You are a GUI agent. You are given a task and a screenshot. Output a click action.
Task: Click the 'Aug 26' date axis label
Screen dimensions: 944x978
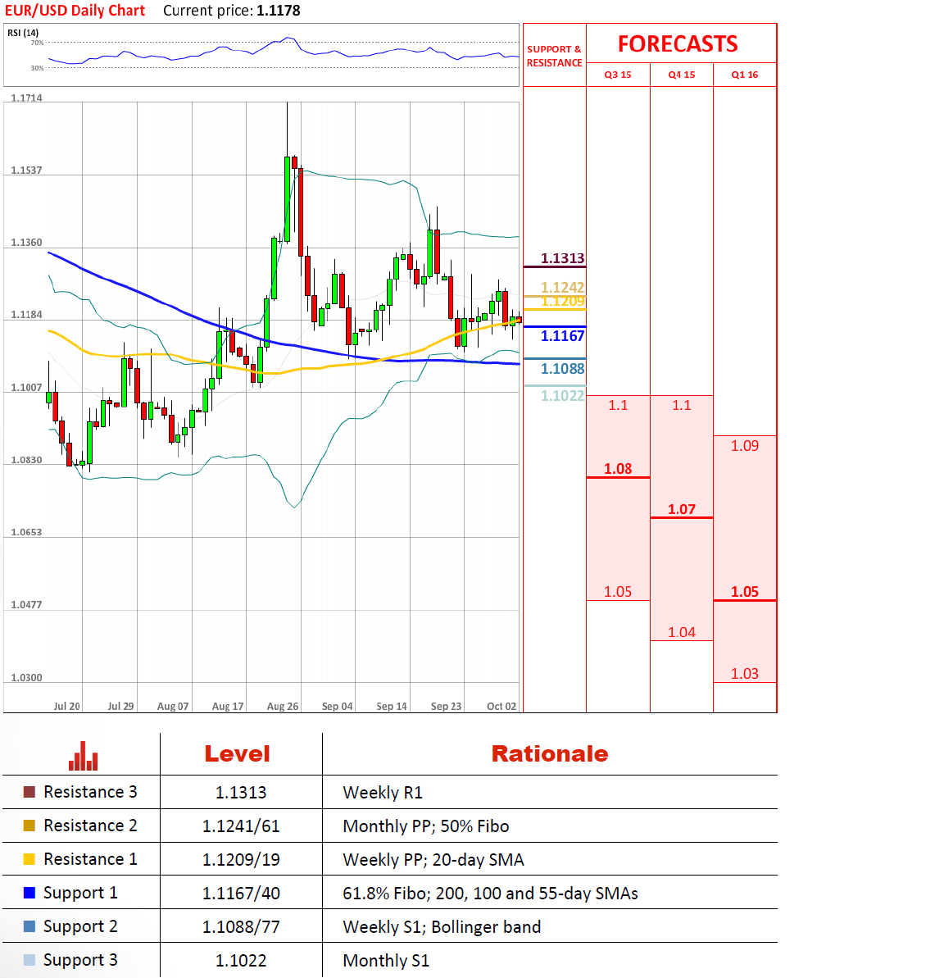tap(283, 706)
